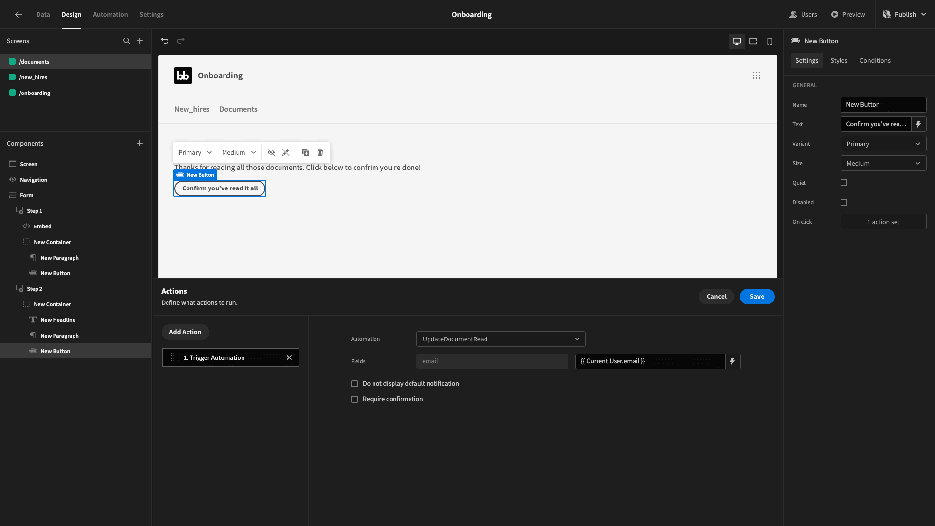The height and width of the screenshot is (526, 935).
Task: Select the /new_hires screen
Action: (75, 77)
